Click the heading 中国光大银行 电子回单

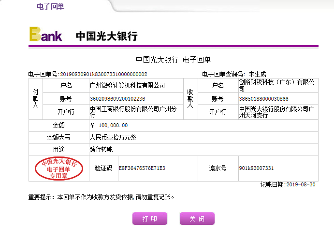pyautogui.click(x=173, y=60)
